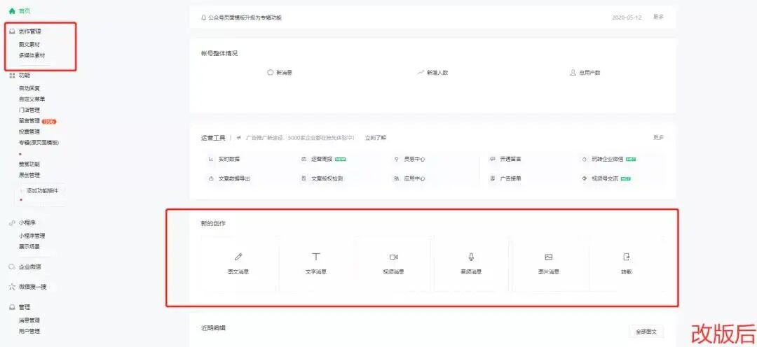Open 图文素材 in the sidebar
This screenshot has height=347, width=757.
coord(29,44)
